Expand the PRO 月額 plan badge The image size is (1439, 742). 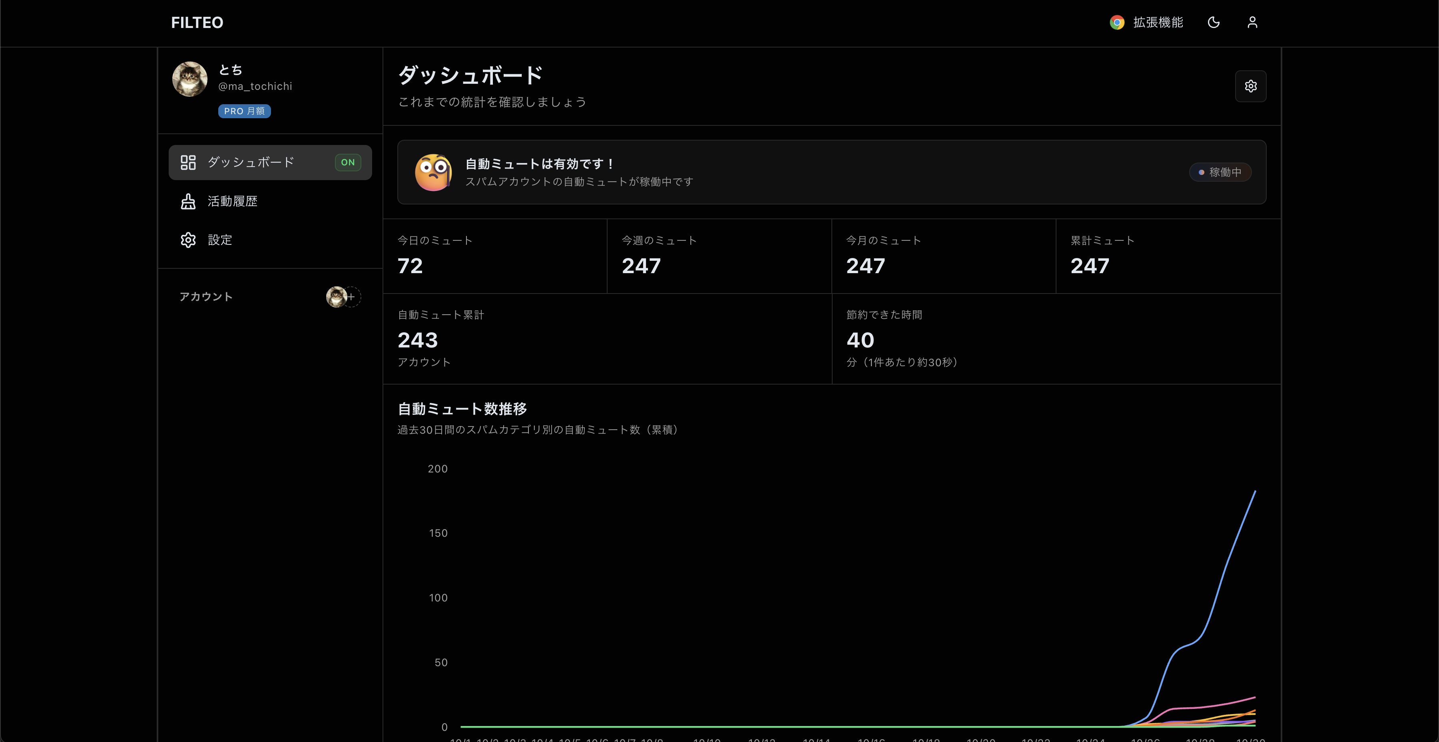244,111
